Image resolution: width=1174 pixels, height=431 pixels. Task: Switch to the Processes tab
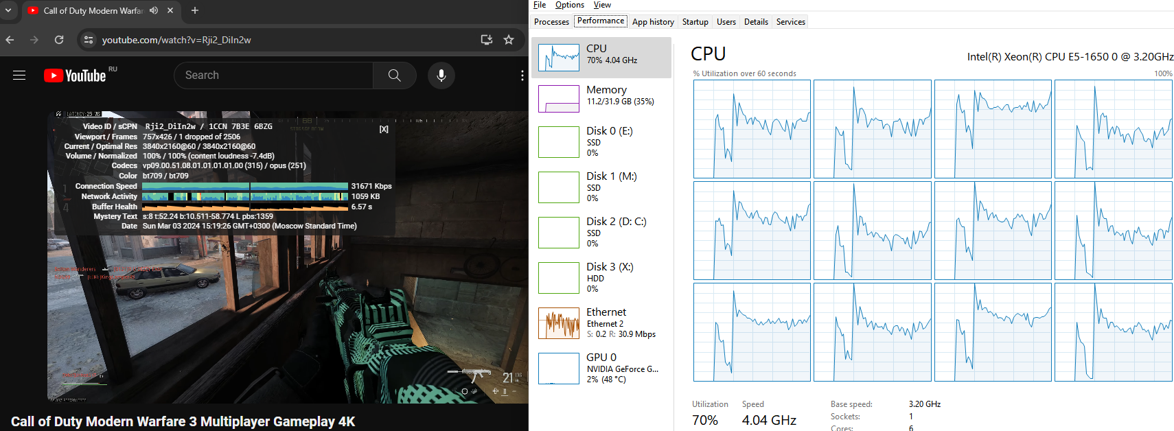[551, 22]
